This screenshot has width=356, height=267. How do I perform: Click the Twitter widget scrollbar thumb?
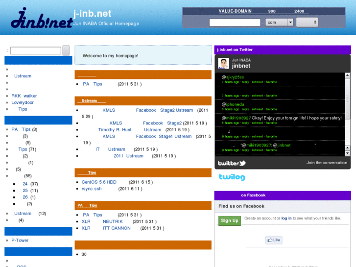pyautogui.click(x=347, y=98)
